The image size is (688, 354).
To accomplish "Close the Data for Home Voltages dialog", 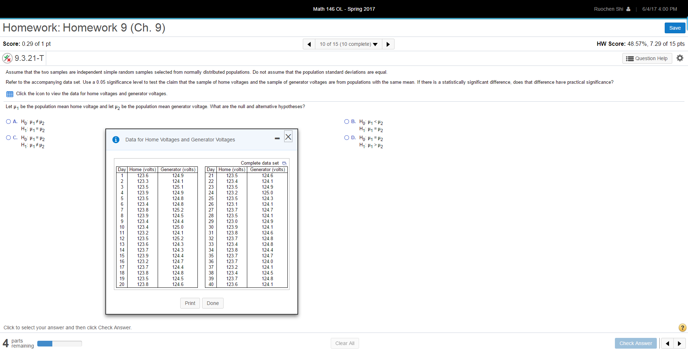I will (x=288, y=137).
